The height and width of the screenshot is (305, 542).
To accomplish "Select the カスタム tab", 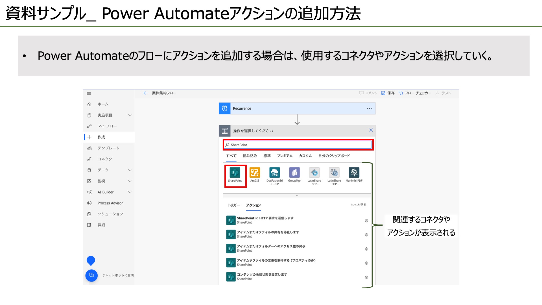I will [x=305, y=156].
